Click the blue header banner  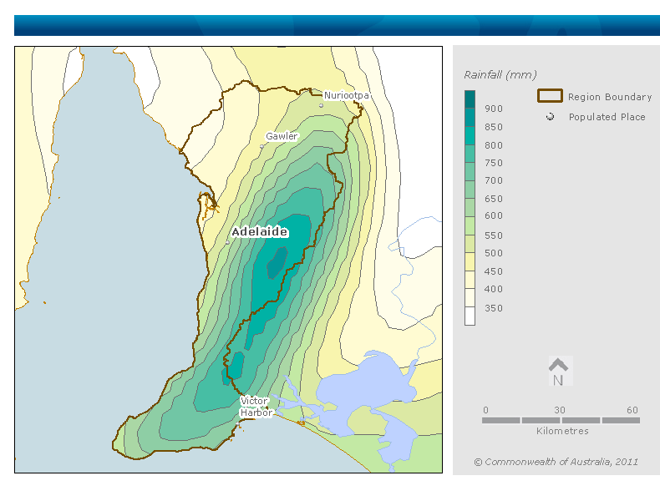click(337, 26)
